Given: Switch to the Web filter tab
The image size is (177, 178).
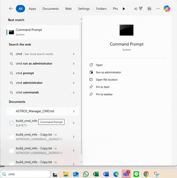Looking at the screenshot, I should coord(68,9).
